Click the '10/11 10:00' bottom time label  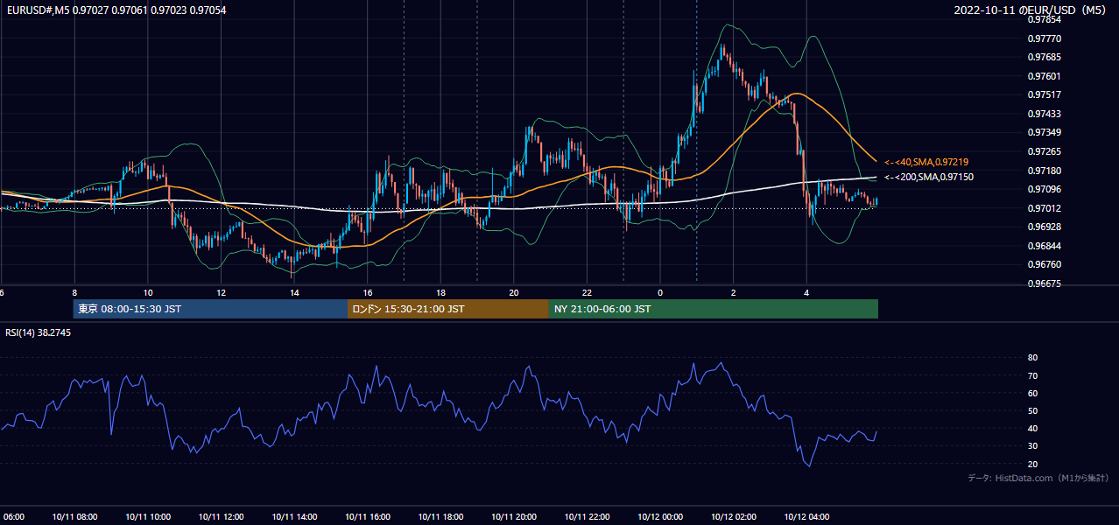point(148,517)
